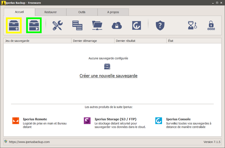Click the Aucune sauvegarde configurée text

pos(108,58)
